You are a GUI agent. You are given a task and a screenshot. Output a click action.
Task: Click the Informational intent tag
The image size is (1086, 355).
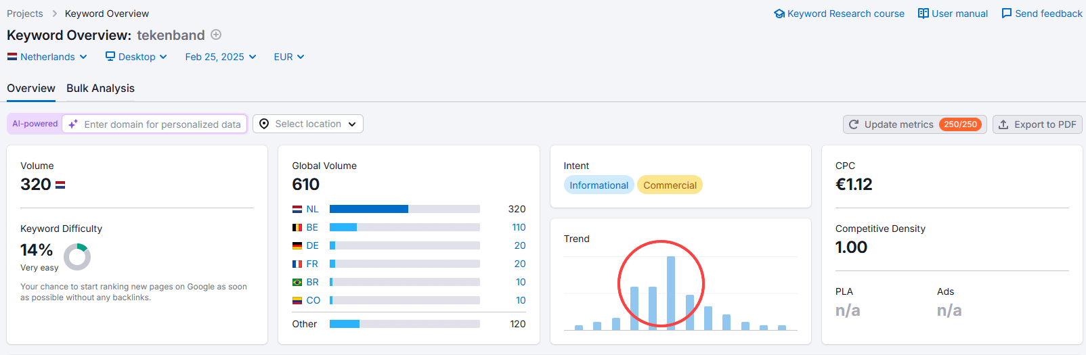pyautogui.click(x=599, y=185)
